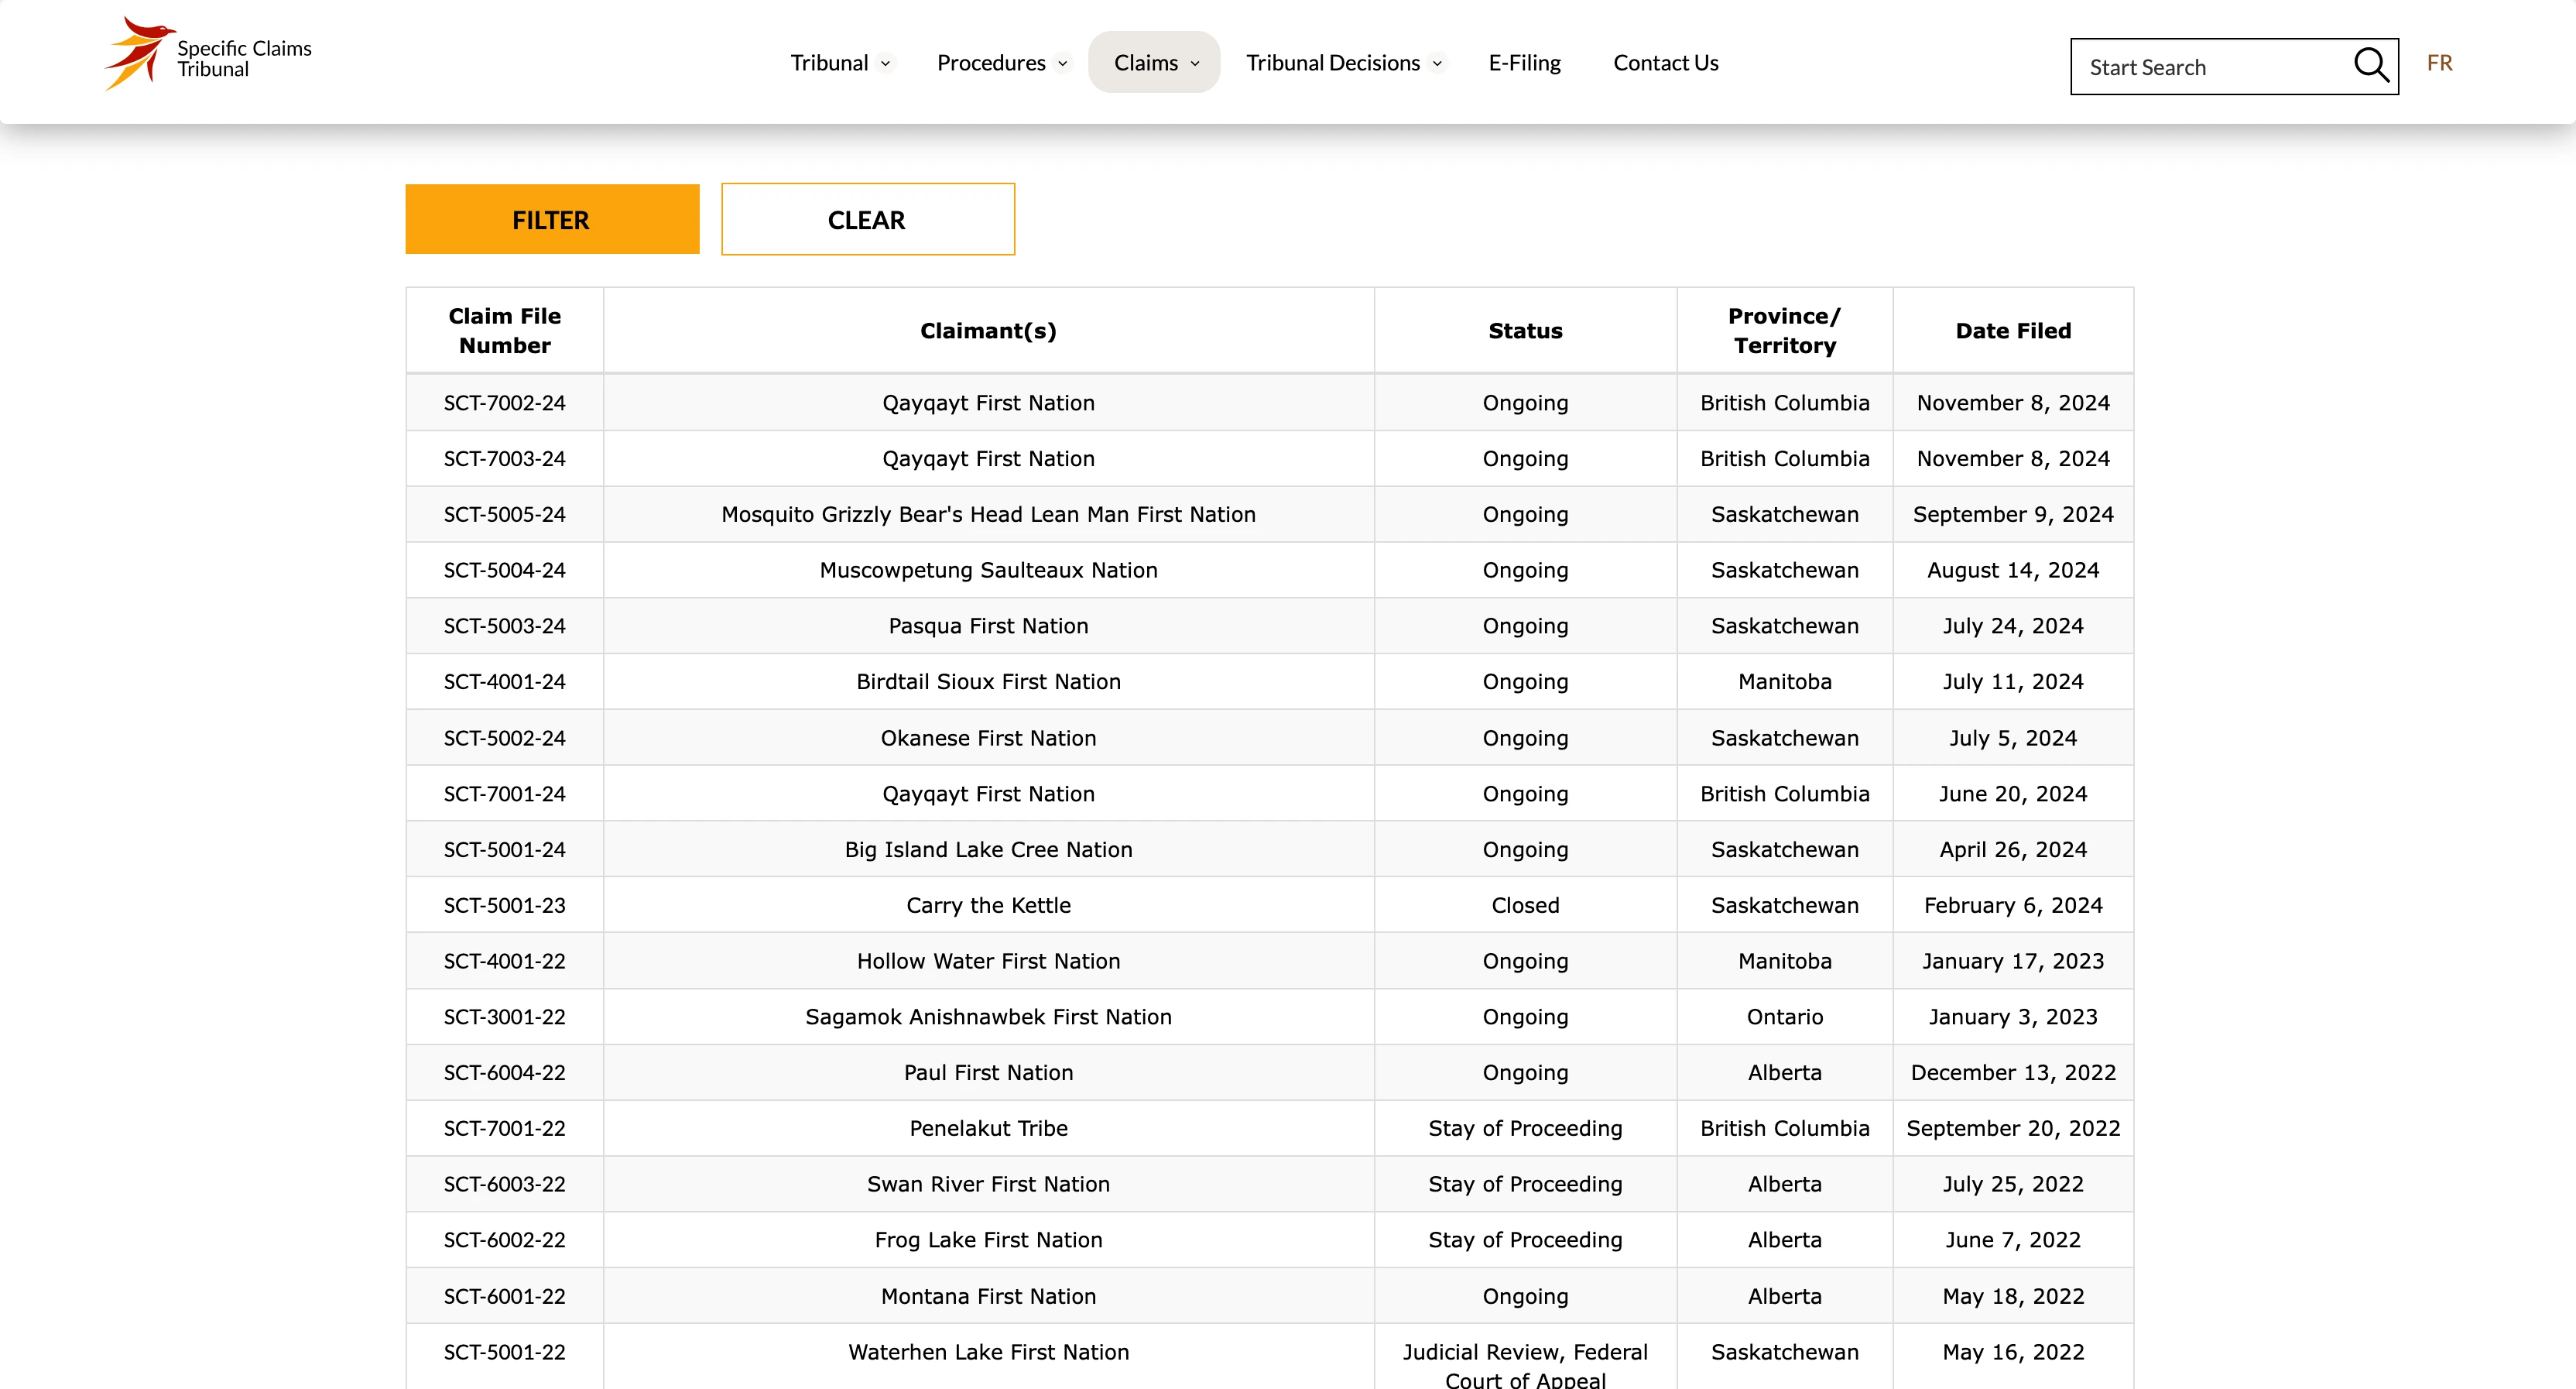2576x1389 pixels.
Task: Open the Claims dropdown arrow
Action: tap(1195, 64)
